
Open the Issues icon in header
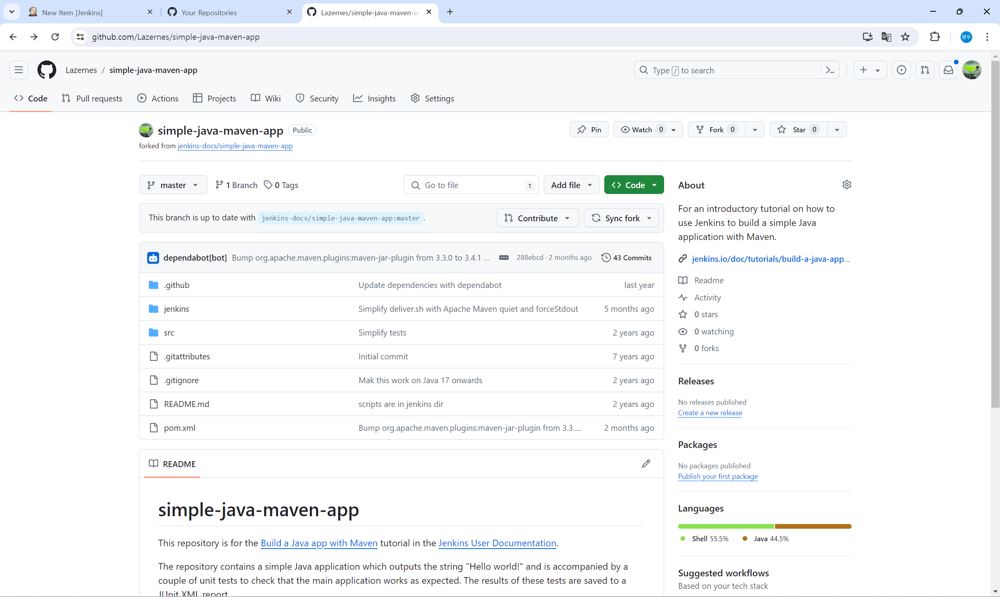(901, 70)
